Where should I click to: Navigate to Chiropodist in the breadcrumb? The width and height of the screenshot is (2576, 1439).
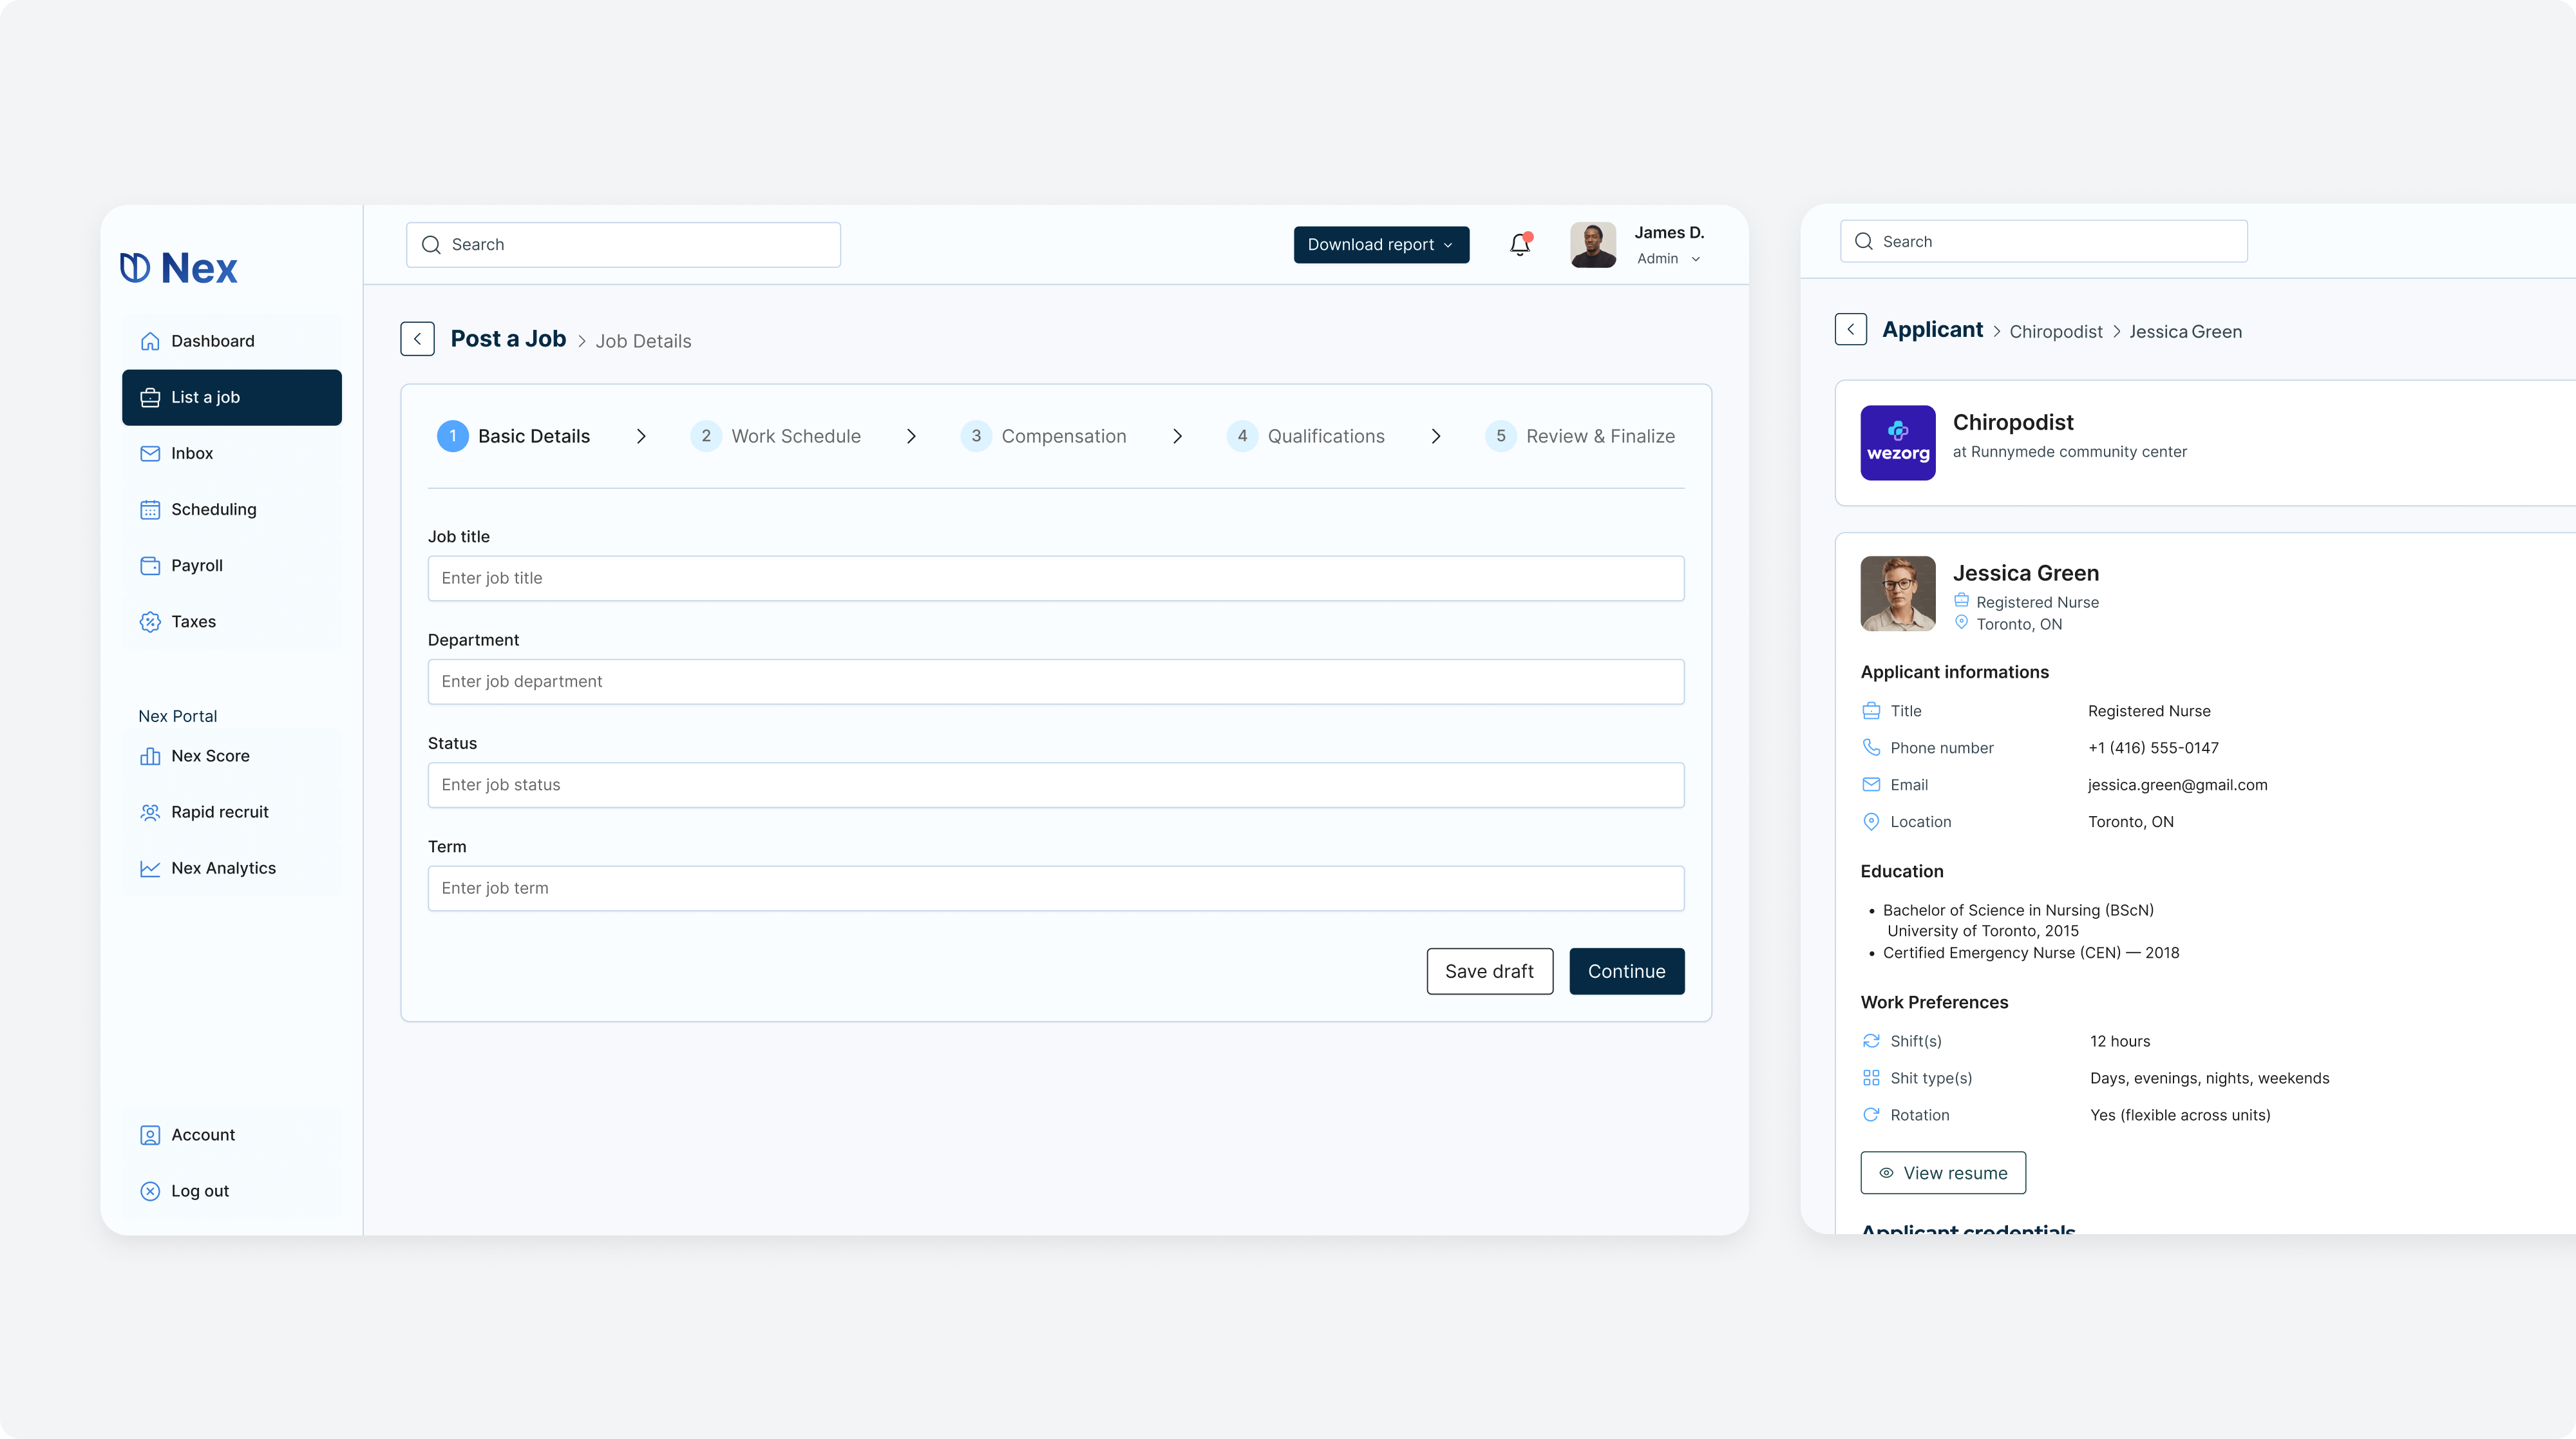[2056, 331]
